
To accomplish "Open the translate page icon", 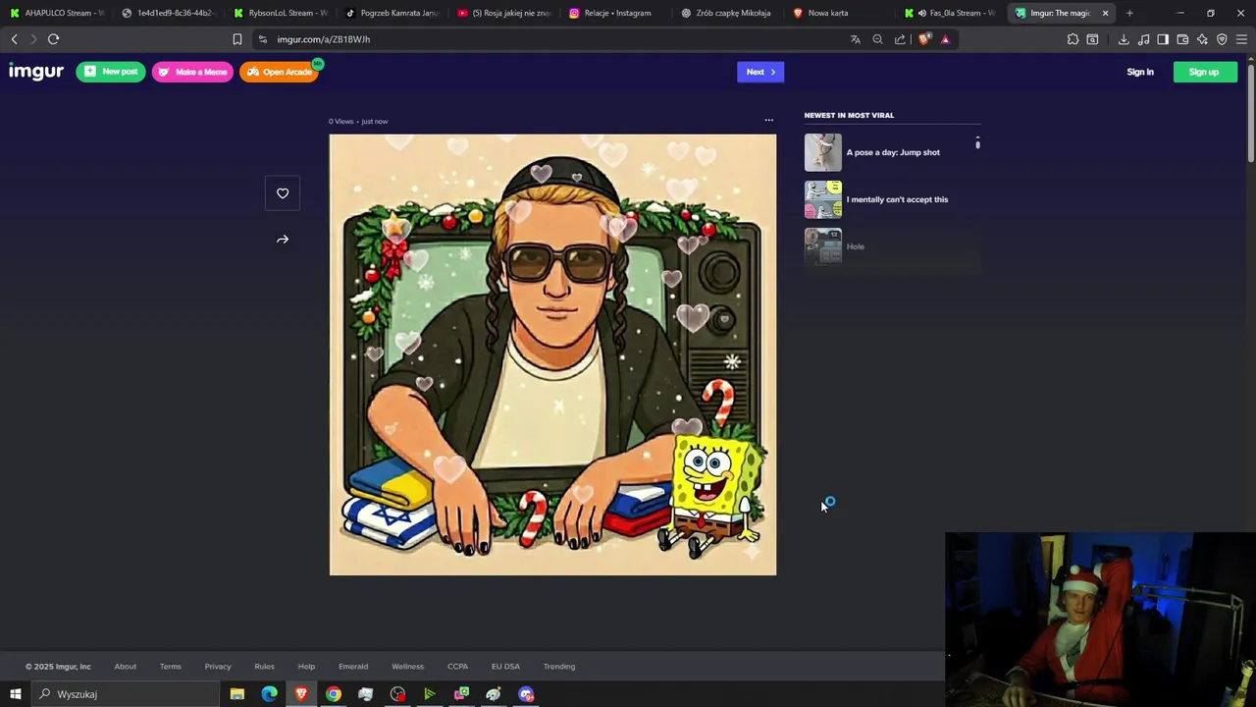I will click(x=855, y=39).
